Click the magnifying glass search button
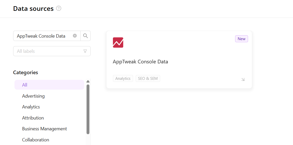Screen dimensions: 293x145 86,36
